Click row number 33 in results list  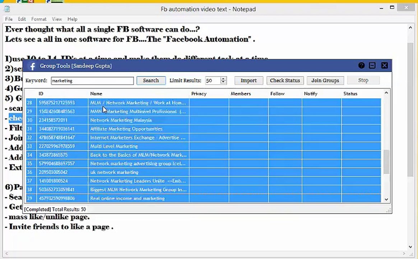click(x=29, y=146)
